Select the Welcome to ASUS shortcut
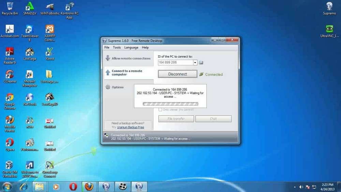Image resolution: width=341 pixels, height=192 pixels. (x=30, y=169)
